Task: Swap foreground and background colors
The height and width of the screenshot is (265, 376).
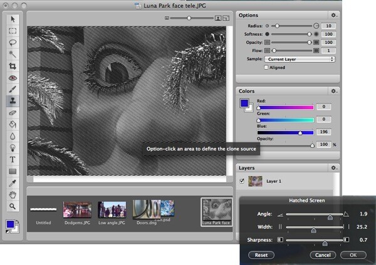Action: (17, 222)
